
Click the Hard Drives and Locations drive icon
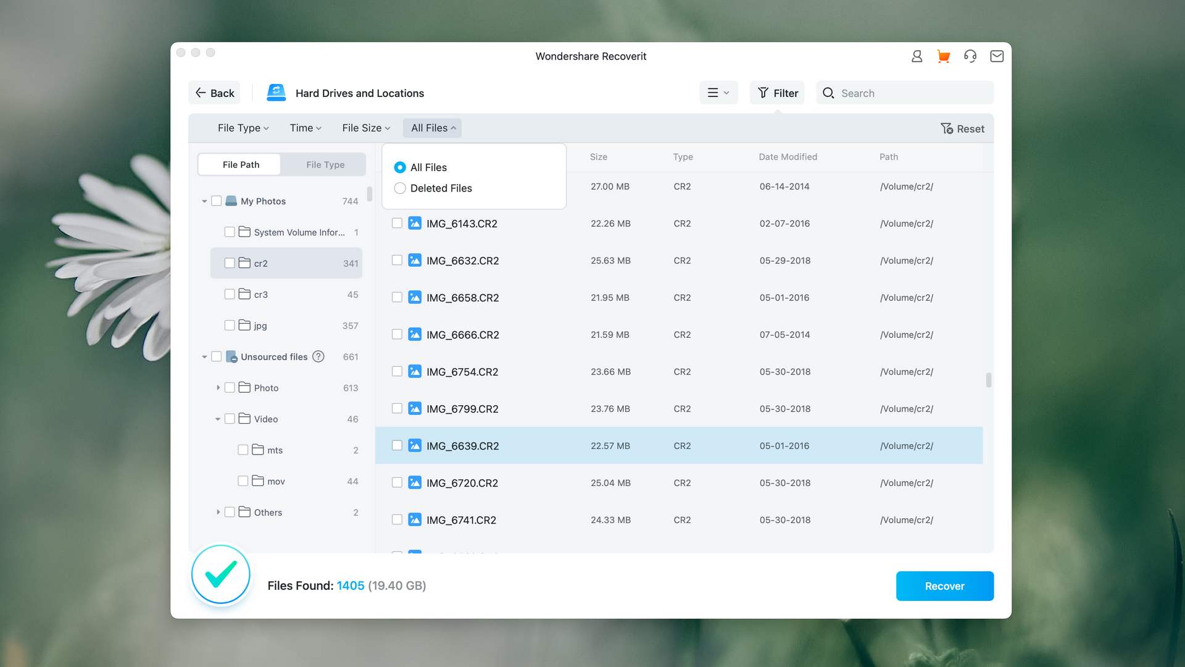point(276,93)
